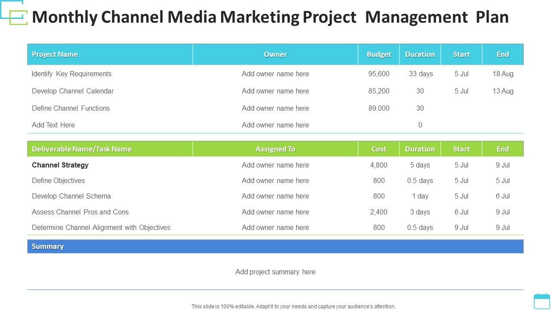Select the bold 'Channel Strategy' task row

click(x=275, y=165)
